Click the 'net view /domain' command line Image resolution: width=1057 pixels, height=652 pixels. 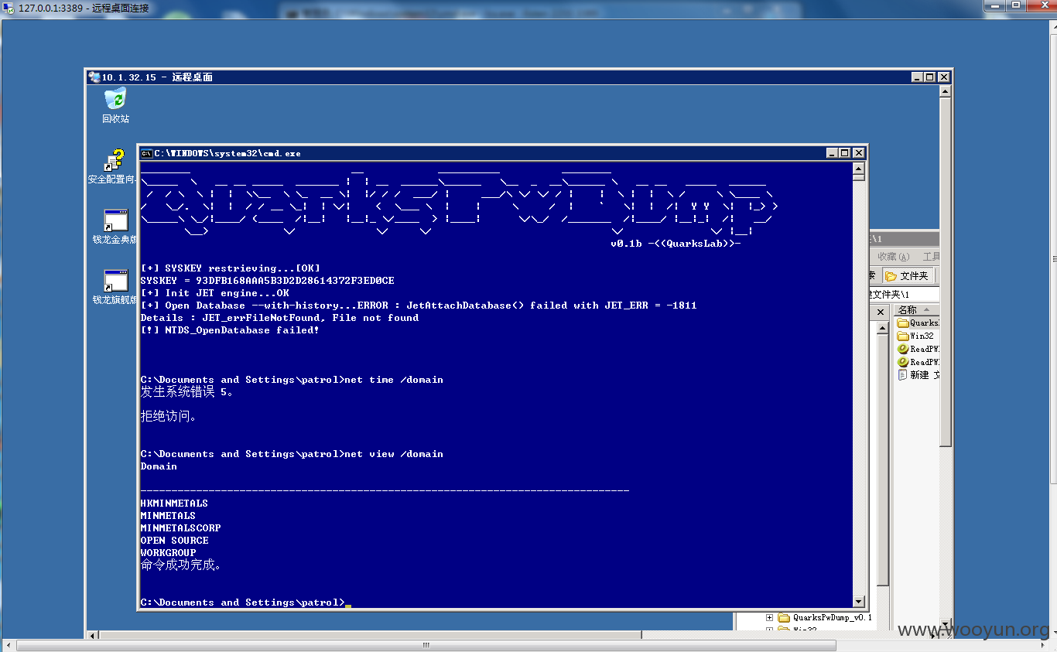[292, 454]
